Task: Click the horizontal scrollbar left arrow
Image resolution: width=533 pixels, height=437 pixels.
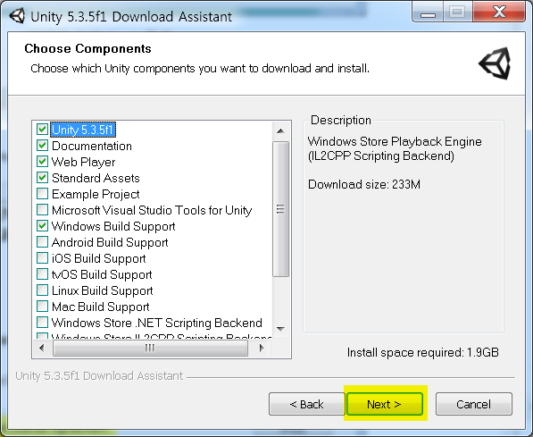Action: (x=42, y=348)
